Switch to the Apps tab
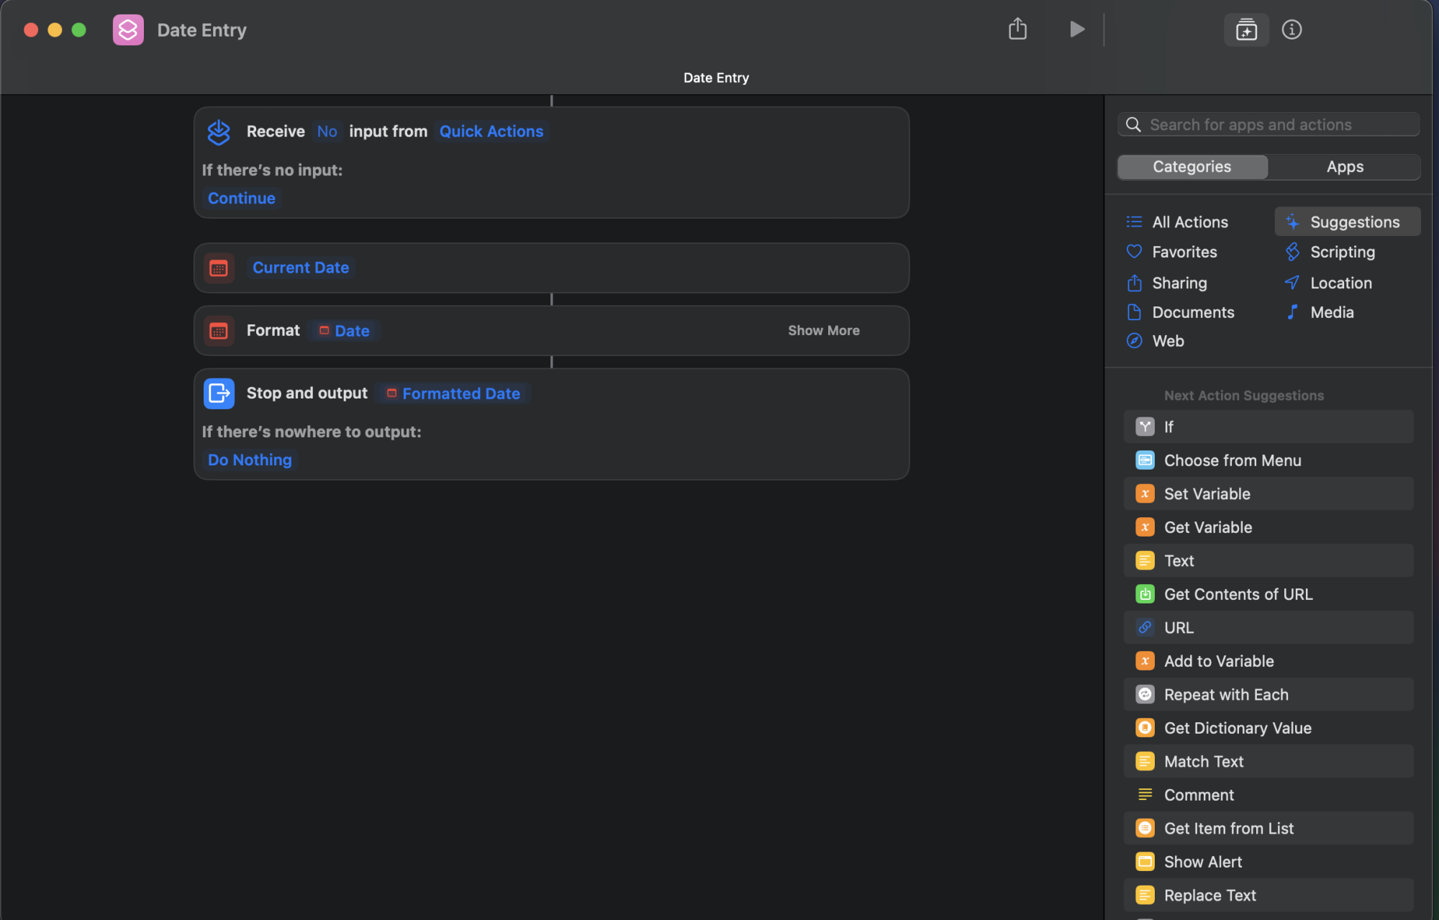Screen dimensions: 1439x920 [1344, 167]
